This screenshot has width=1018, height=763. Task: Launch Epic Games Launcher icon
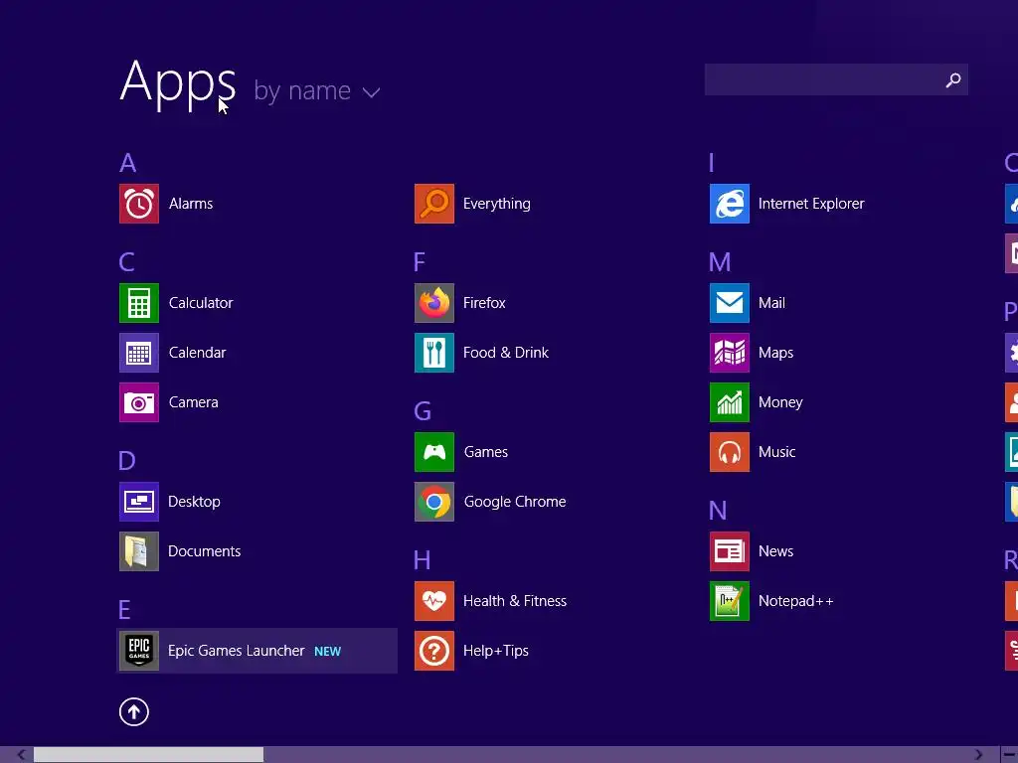click(x=139, y=651)
